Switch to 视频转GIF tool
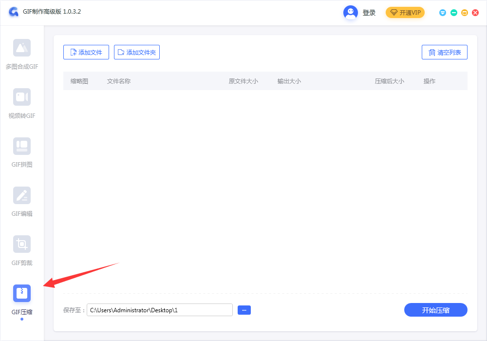Image resolution: width=487 pixels, height=341 pixels. 22,97
